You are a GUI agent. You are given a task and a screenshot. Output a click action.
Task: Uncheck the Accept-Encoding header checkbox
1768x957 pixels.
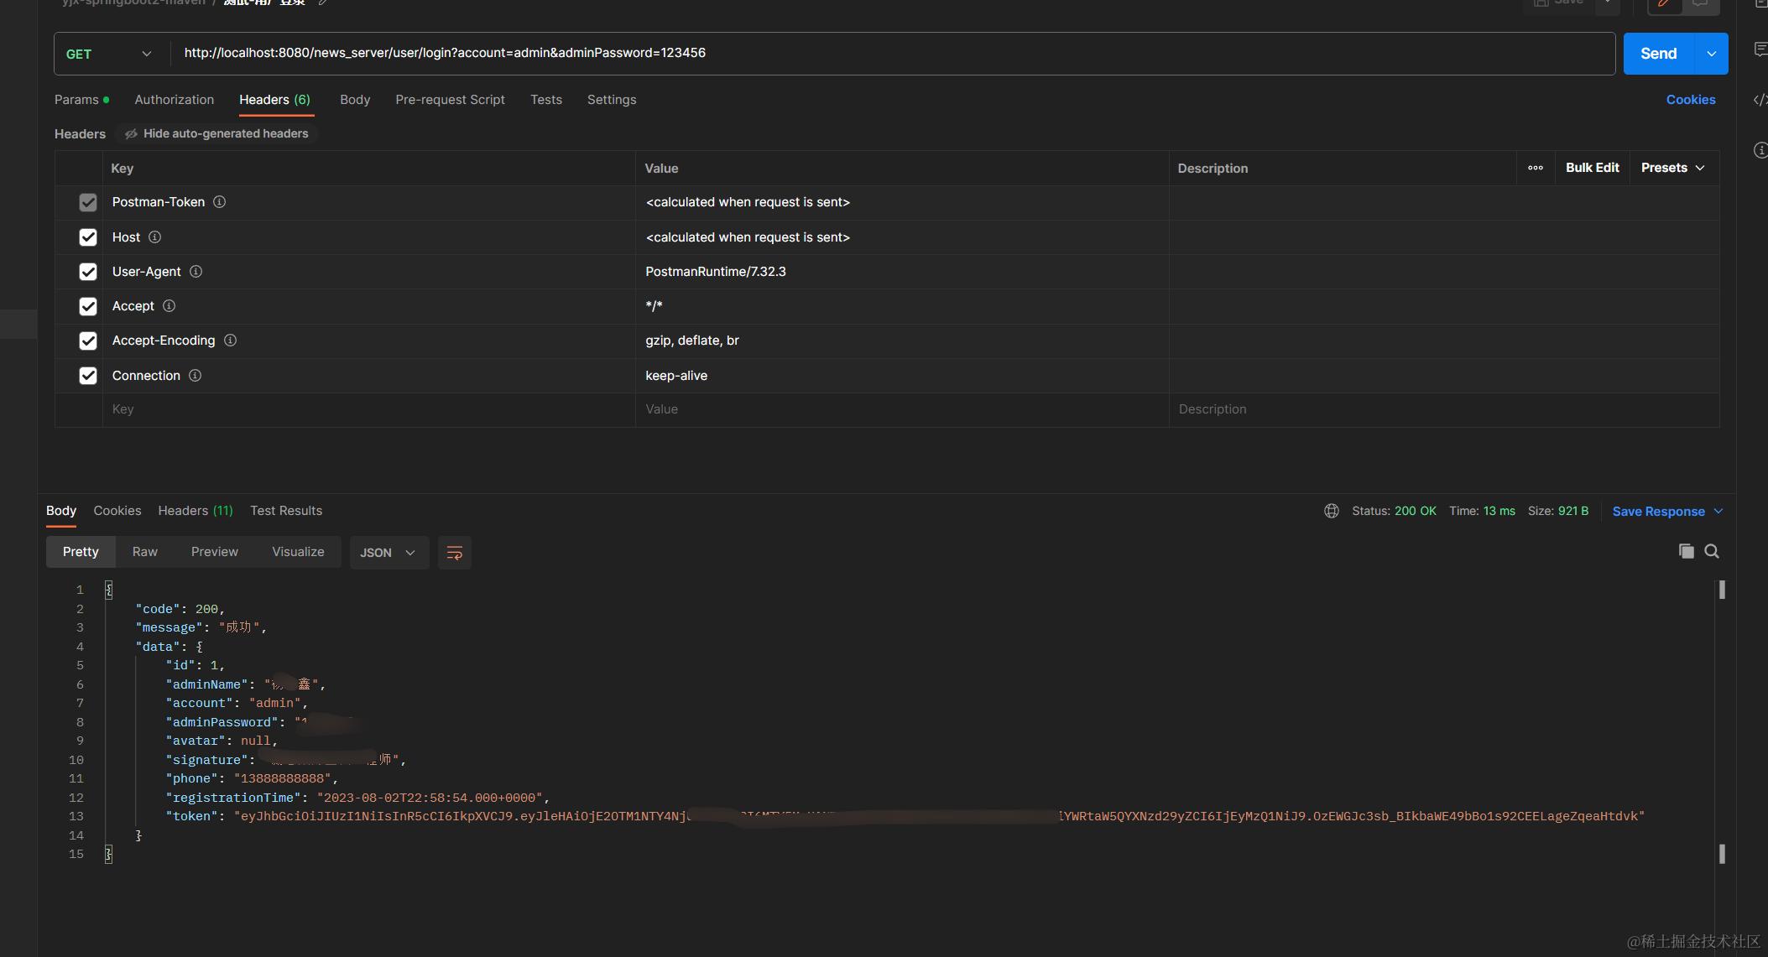88,341
